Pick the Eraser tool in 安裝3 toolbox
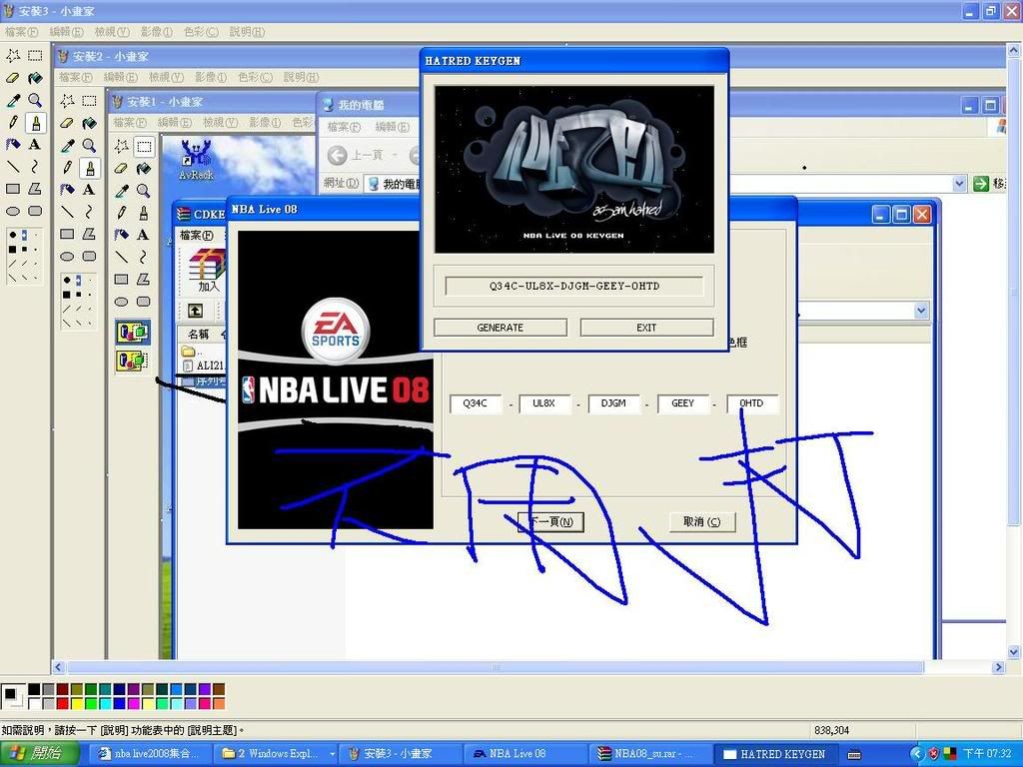1023x767 pixels. (13, 78)
